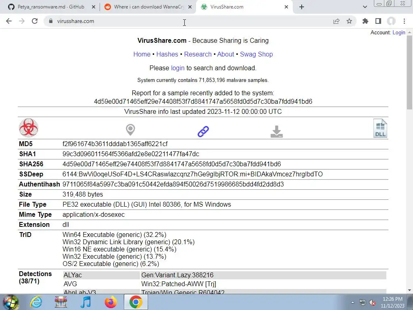This screenshot has width=413, height=310.
Task: Open a new browser tab
Action: 302,7
